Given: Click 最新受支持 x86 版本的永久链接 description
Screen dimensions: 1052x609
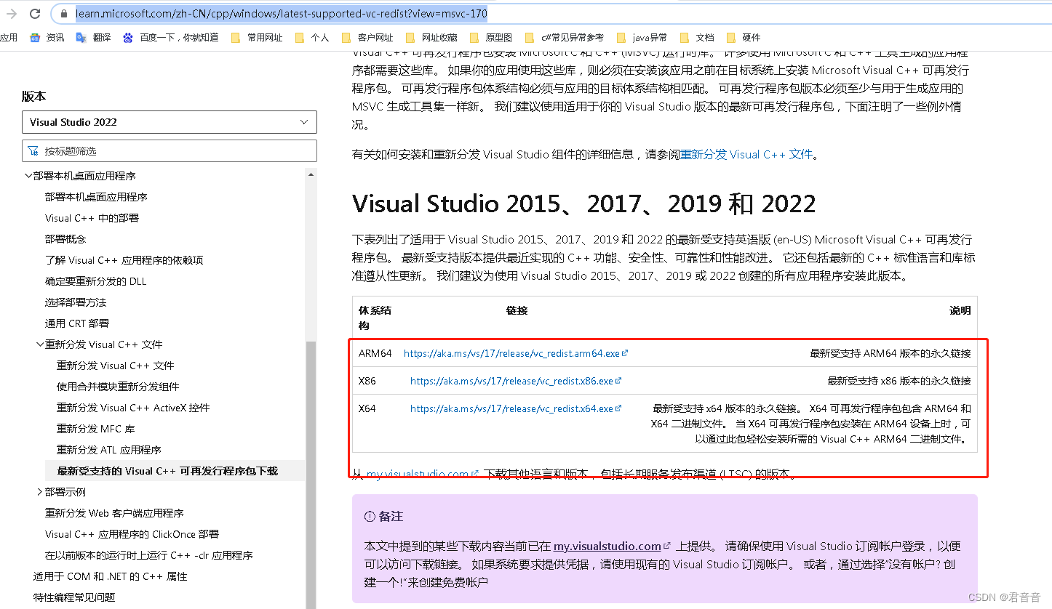Looking at the screenshot, I should 899,381.
